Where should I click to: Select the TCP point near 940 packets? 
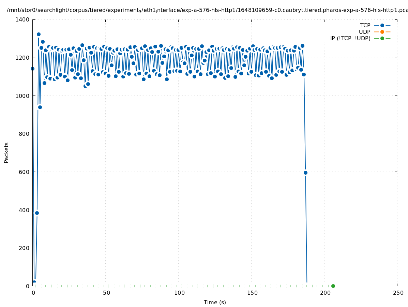click(x=40, y=107)
